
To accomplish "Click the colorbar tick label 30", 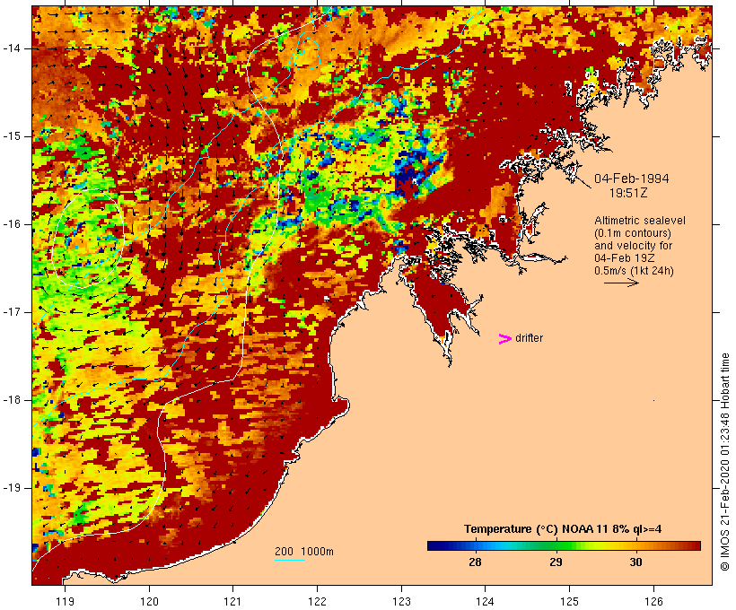I will [635, 562].
